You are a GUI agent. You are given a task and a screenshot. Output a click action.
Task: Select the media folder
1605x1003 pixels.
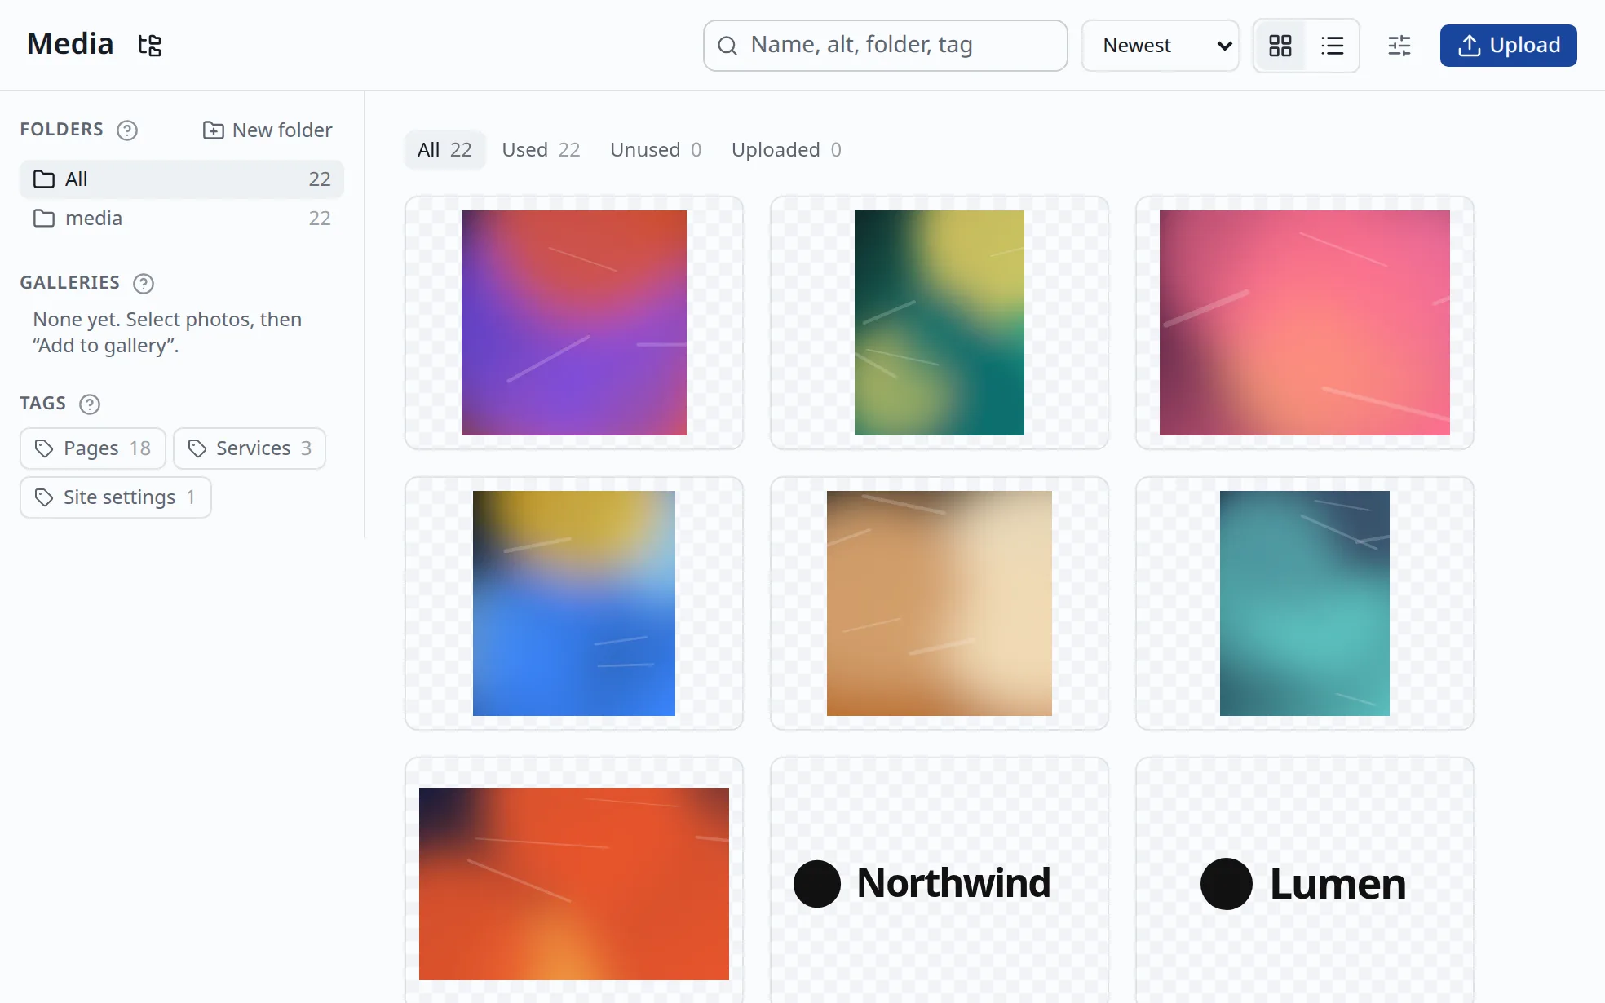coord(182,219)
